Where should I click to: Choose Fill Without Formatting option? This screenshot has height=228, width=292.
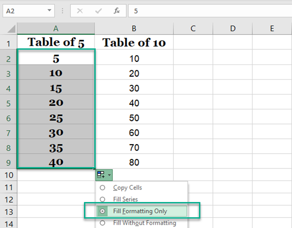pyautogui.click(x=102, y=223)
